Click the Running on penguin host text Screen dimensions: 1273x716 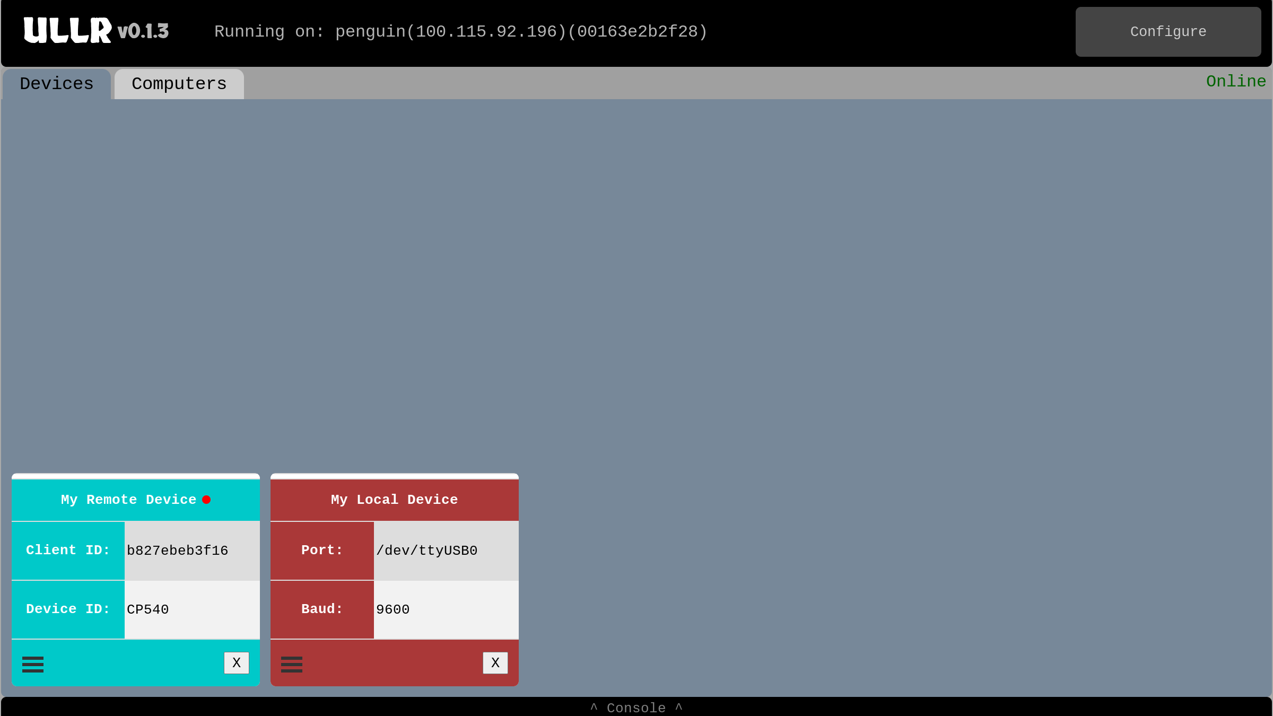click(460, 32)
